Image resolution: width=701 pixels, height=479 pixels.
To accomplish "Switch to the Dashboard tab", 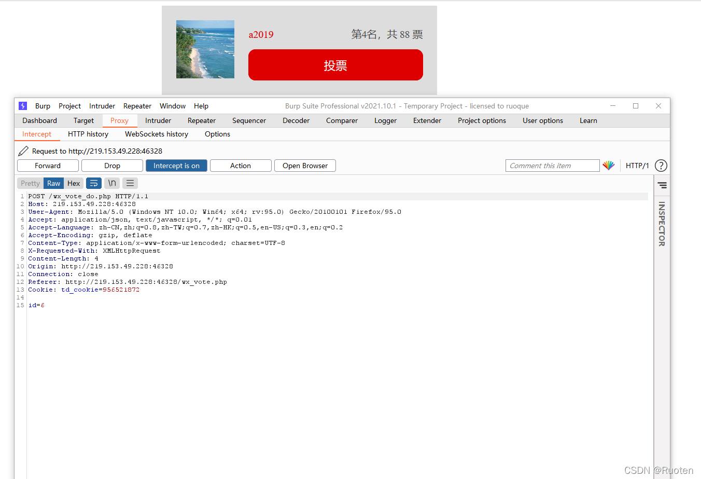I will pyautogui.click(x=39, y=120).
